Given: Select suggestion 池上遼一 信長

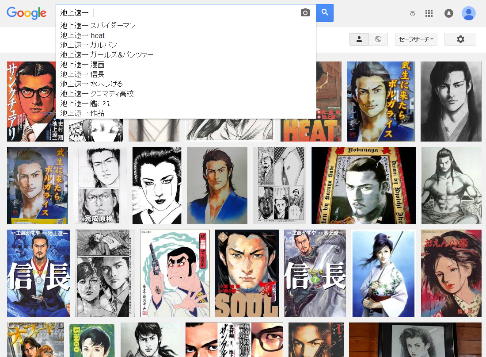Looking at the screenshot, I should [x=186, y=74].
